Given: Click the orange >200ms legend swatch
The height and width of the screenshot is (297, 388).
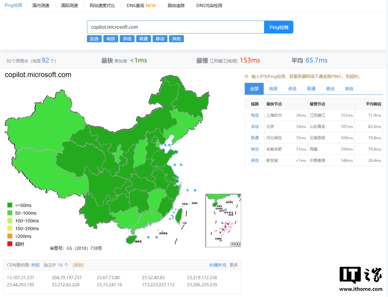Looking at the screenshot, I should coord(10,236).
